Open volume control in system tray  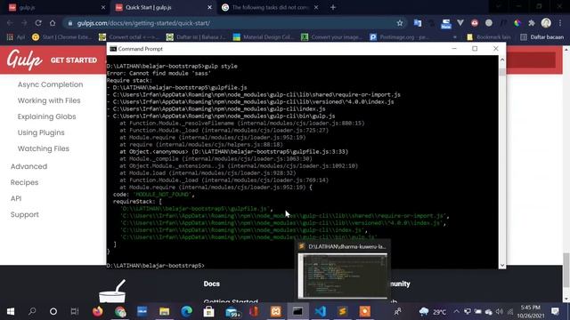click(x=500, y=311)
